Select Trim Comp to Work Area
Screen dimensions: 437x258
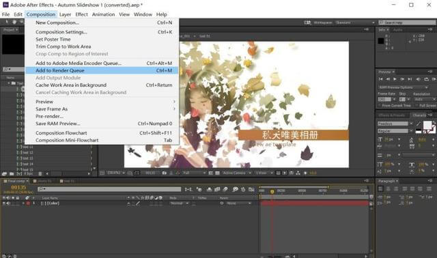click(x=102, y=46)
